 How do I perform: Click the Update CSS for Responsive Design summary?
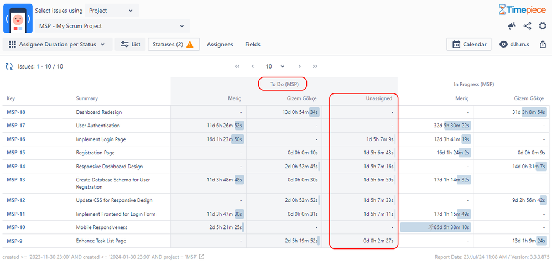[114, 200]
